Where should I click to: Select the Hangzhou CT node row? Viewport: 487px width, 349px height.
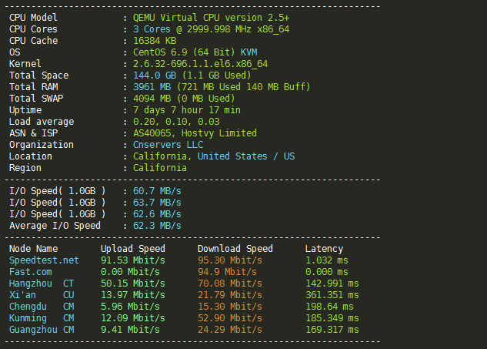184,284
